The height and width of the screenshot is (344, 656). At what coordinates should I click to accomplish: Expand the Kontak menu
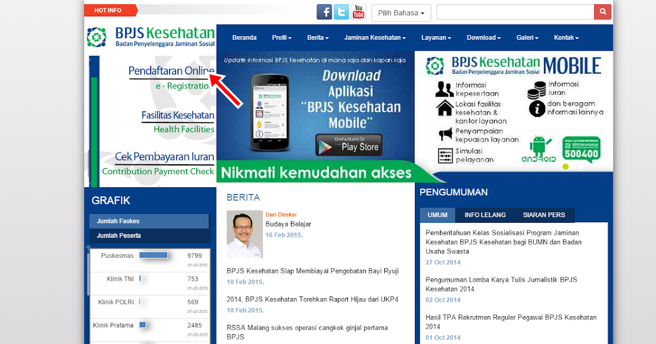click(566, 38)
